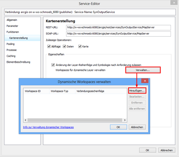This screenshot has height=157, width=179.
Task: Click the Verbindungszeichenfolge column header
Action: [101, 91]
